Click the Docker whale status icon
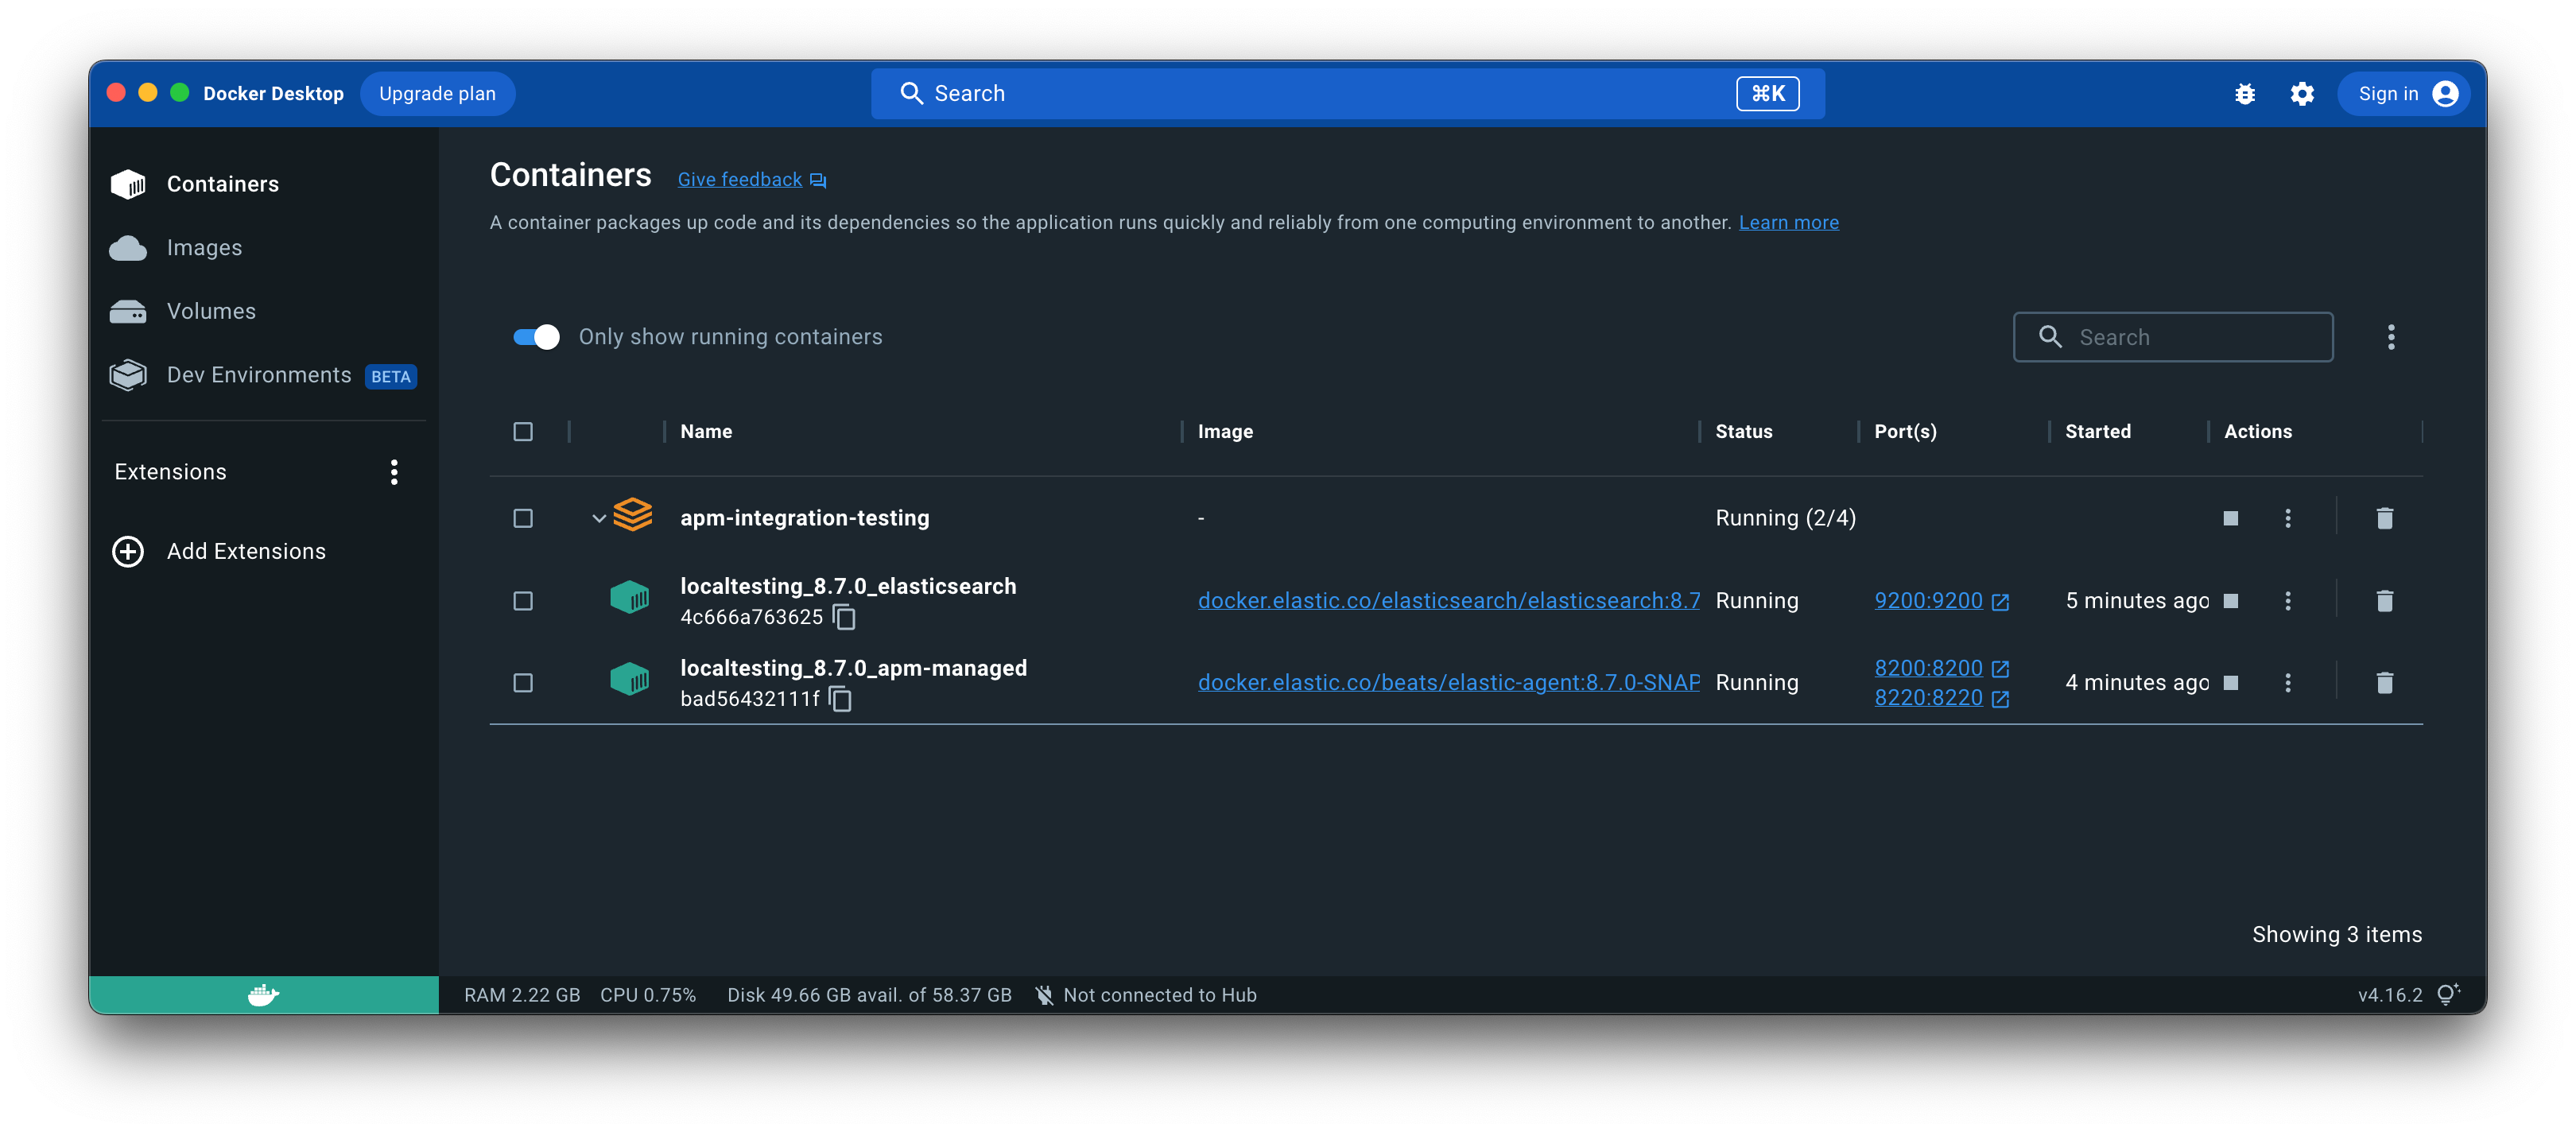The width and height of the screenshot is (2576, 1132). tap(263, 995)
